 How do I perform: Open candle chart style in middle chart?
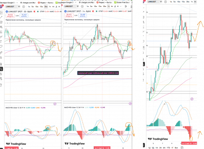[x=126, y=6]
